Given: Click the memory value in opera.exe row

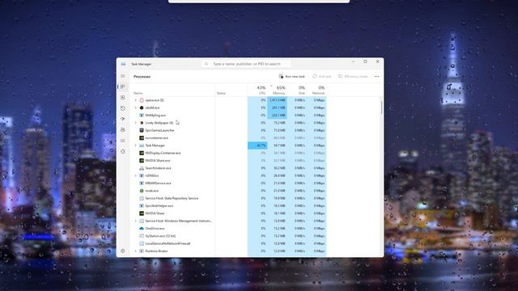Looking at the screenshot, I should click(277, 100).
